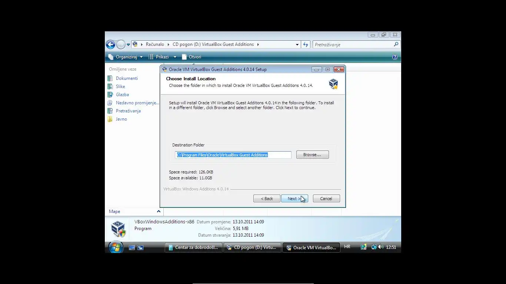
Task: Click the Destination Folder path field
Action: click(x=233, y=155)
